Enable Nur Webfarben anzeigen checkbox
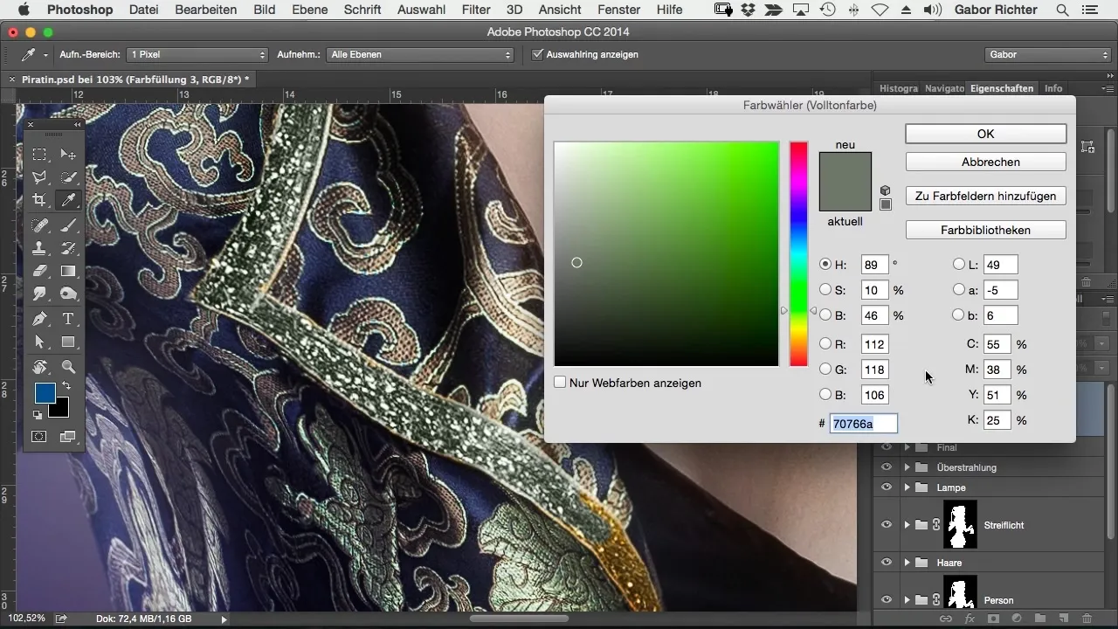Screen dimensions: 1118x629 point(560,383)
